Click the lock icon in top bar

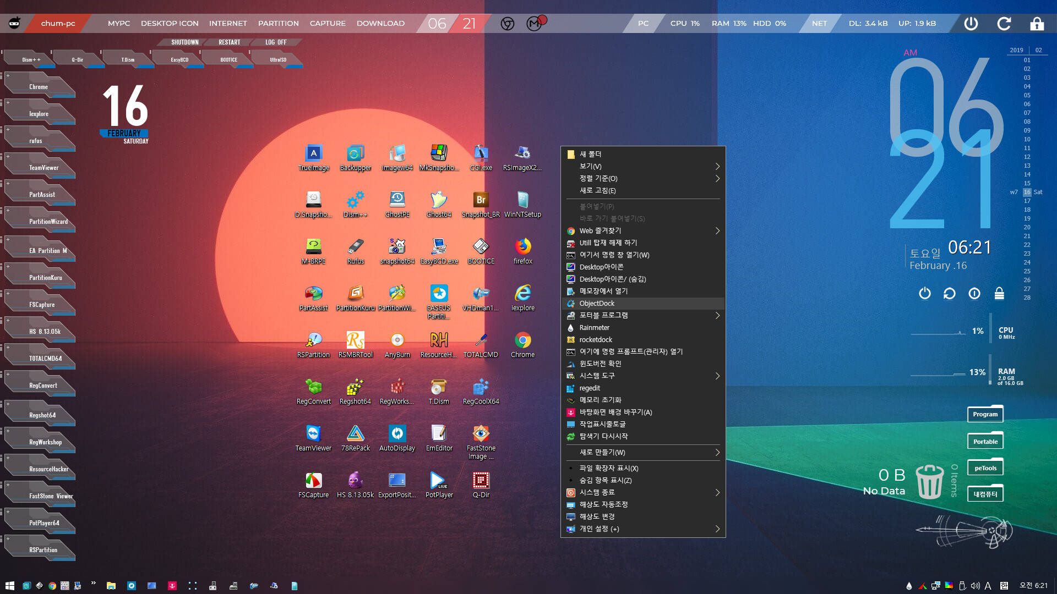tap(1037, 23)
